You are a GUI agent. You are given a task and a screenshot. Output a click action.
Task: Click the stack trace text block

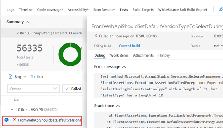pyautogui.click(x=158, y=120)
